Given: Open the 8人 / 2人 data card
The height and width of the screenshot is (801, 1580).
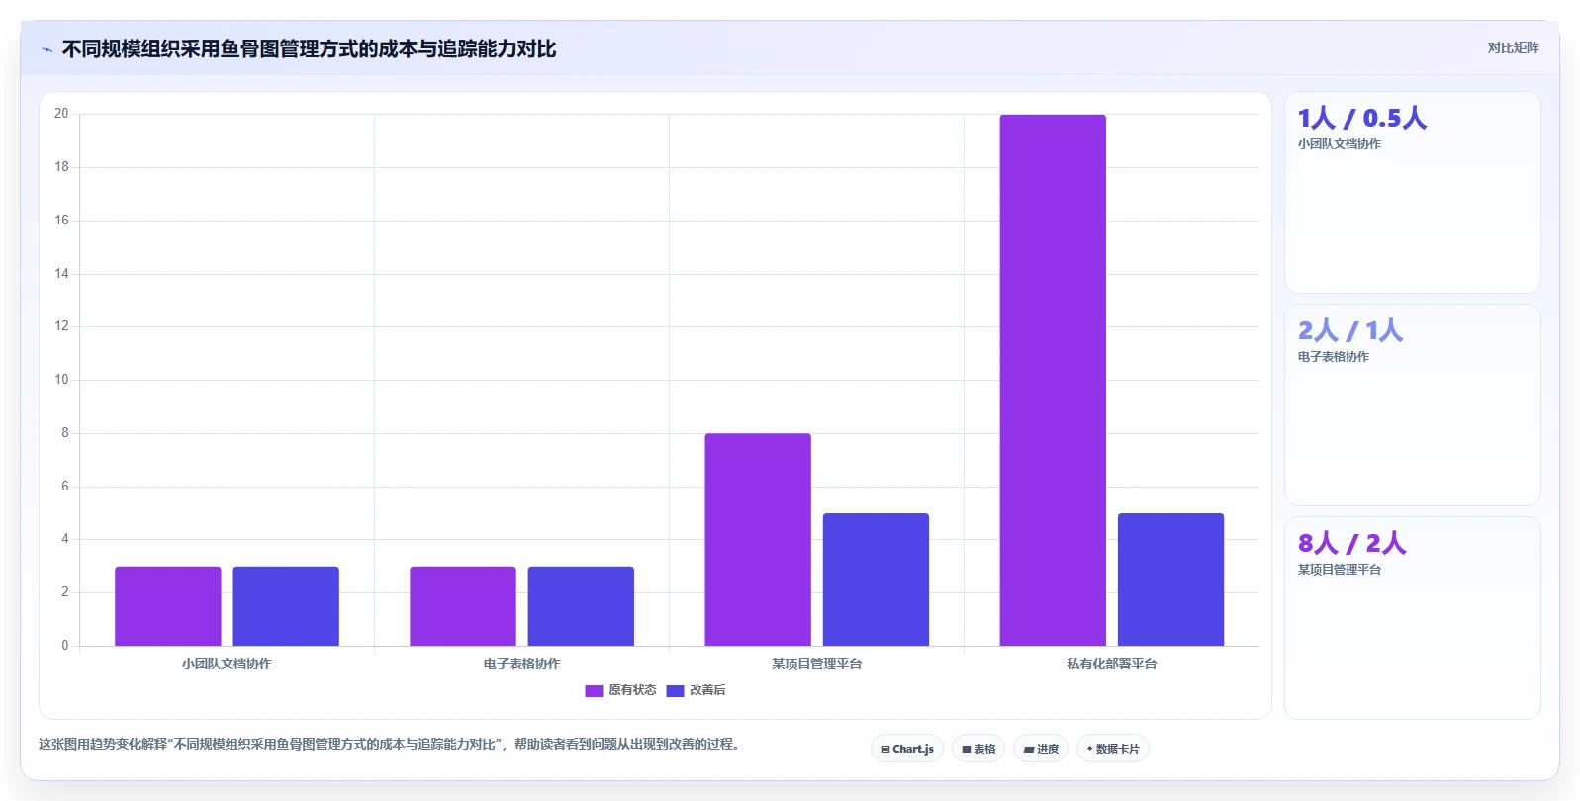Looking at the screenshot, I should pyautogui.click(x=1412, y=618).
